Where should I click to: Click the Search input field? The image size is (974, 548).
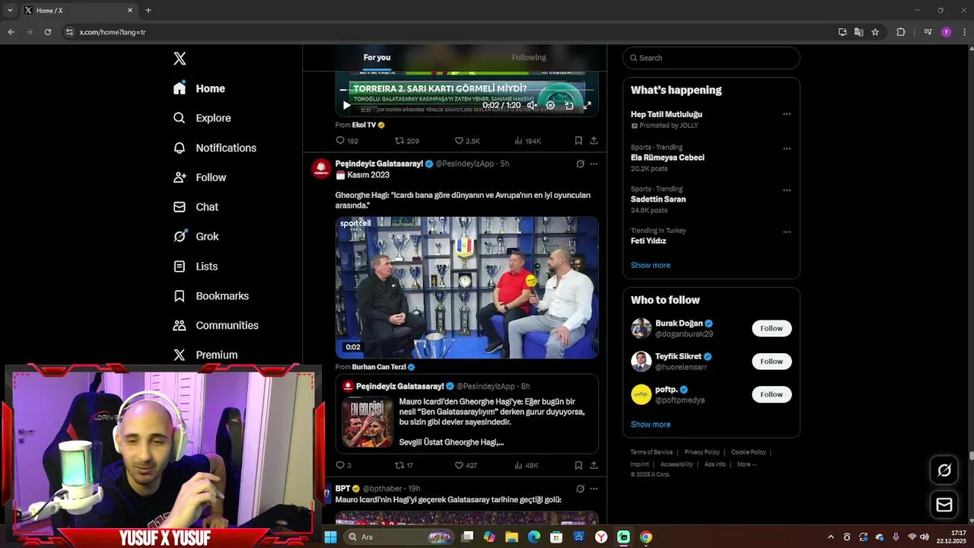pos(711,58)
